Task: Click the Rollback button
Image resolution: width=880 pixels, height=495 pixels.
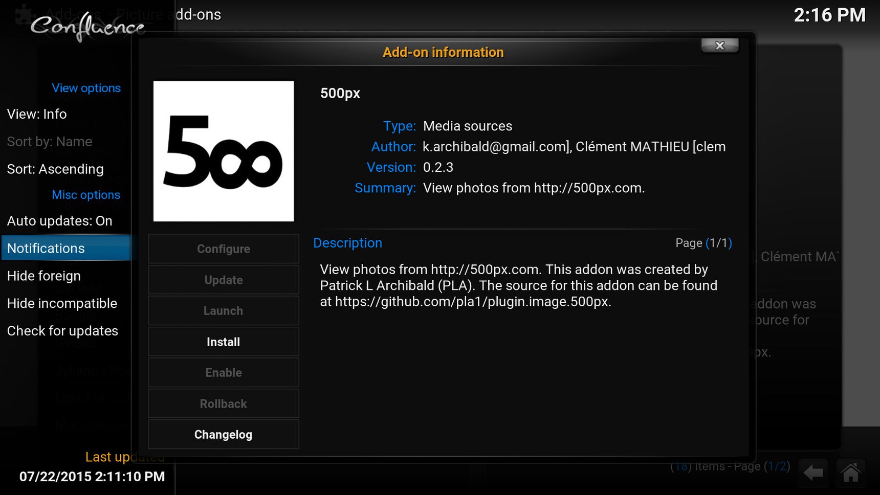Action: [x=224, y=403]
